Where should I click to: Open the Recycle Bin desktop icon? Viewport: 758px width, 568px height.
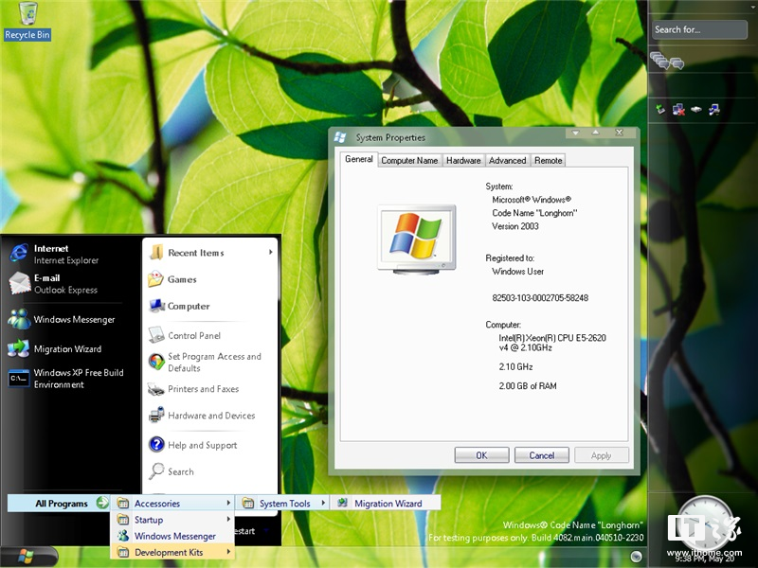27,20
